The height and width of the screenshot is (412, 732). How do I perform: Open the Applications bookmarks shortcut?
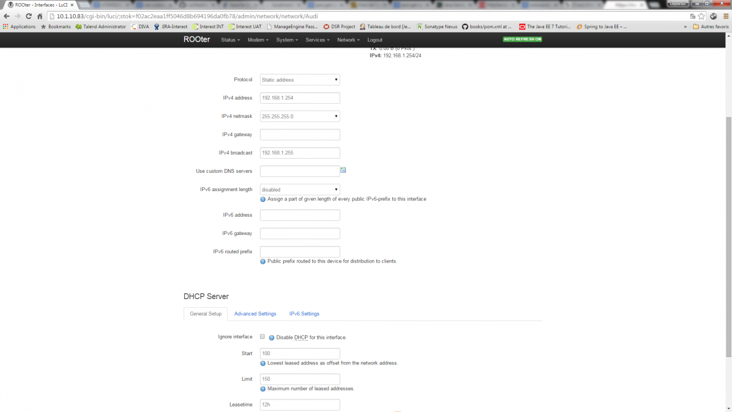tap(20, 27)
